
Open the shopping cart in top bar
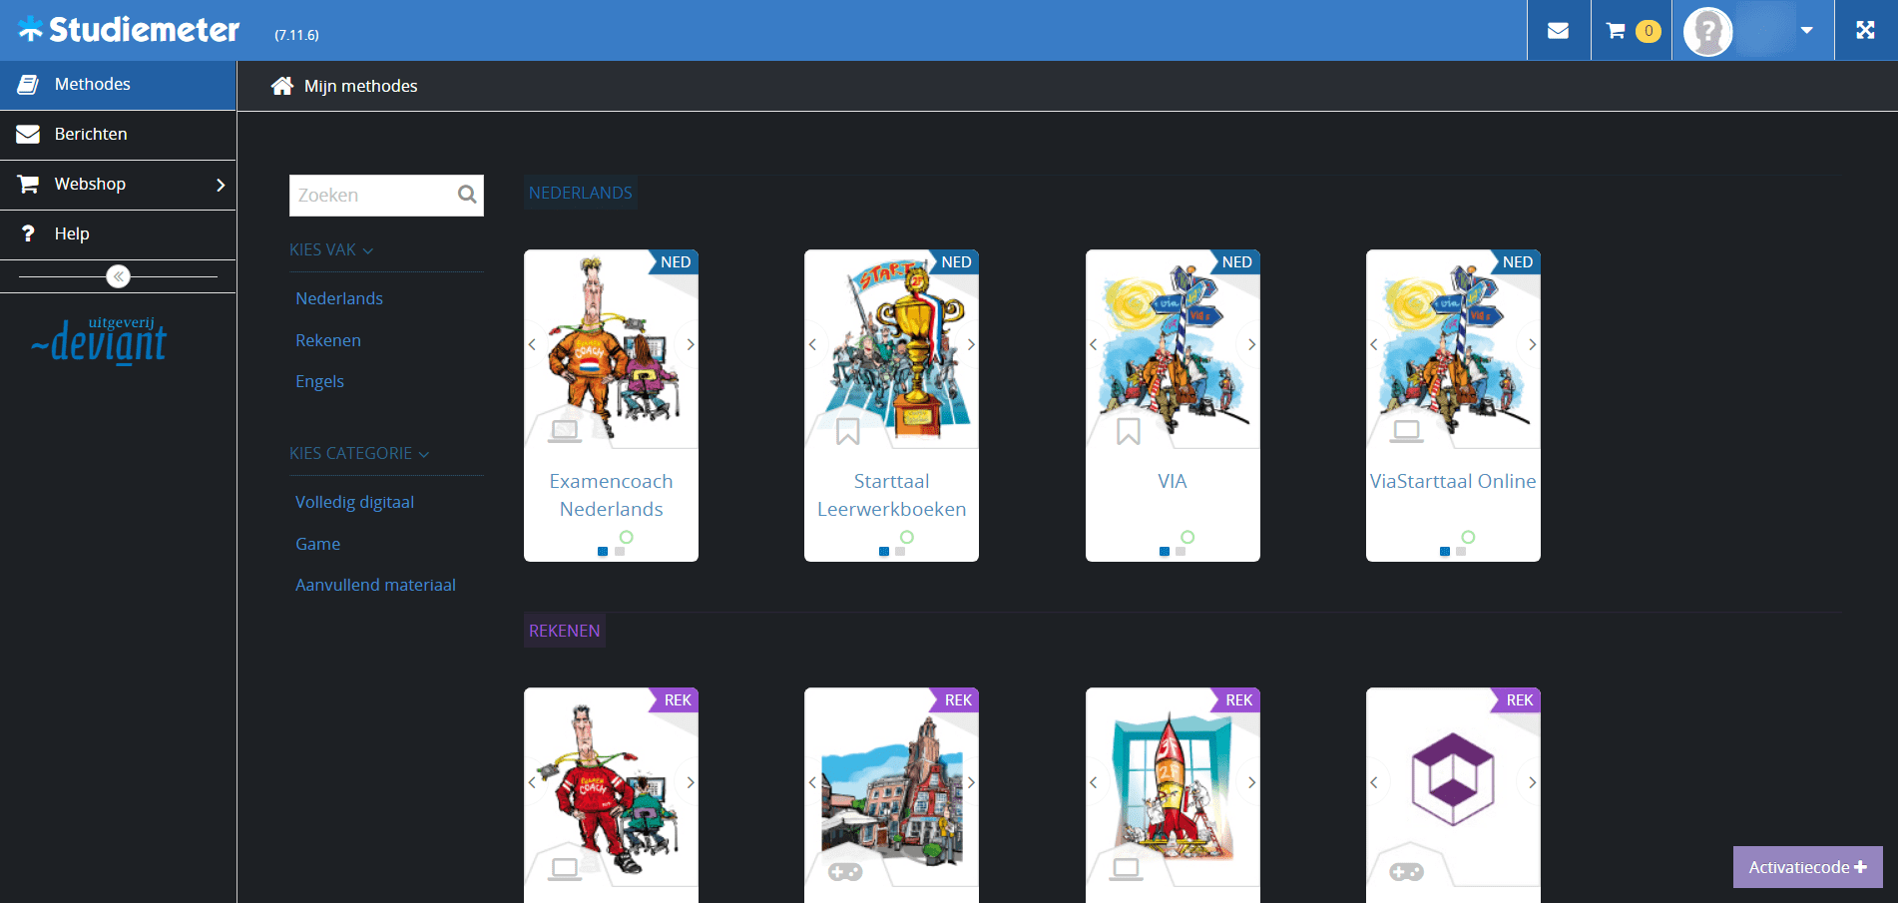point(1632,31)
